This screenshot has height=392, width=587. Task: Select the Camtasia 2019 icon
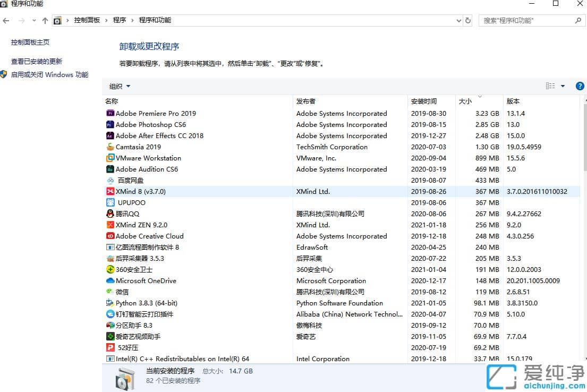(110, 147)
